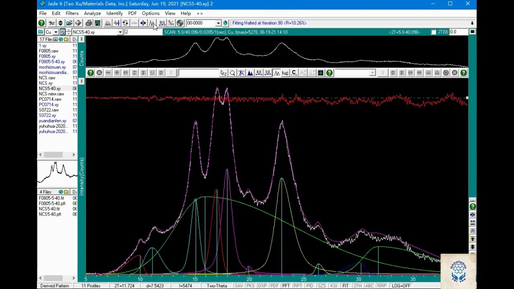Screen dimensions: 514x289
Task: Click the C calibration icon
Action: coord(294,73)
